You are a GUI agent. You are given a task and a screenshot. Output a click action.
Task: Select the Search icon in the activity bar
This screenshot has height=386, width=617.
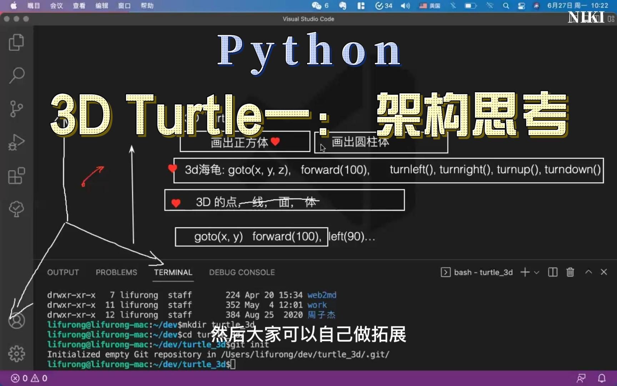16,75
